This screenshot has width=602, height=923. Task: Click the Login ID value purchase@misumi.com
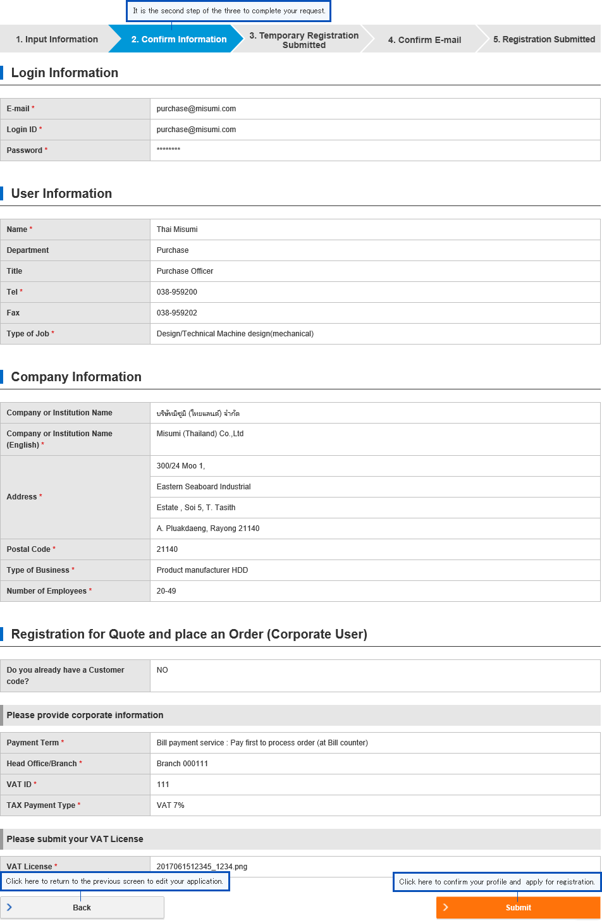(x=196, y=130)
